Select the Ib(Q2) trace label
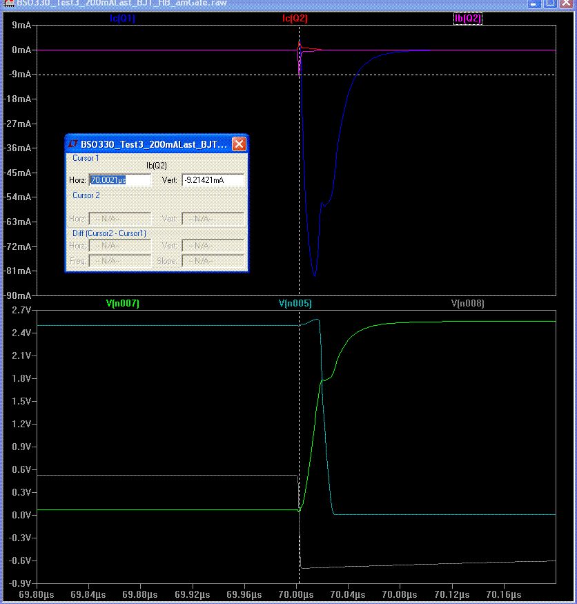Screen dimensions: 577x604 tap(467, 19)
